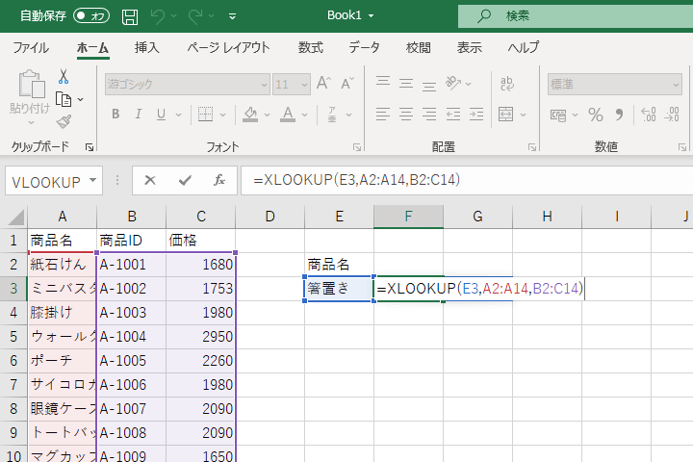Click the Accounting Number Format icon
693x462 pixels.
[x=558, y=115]
